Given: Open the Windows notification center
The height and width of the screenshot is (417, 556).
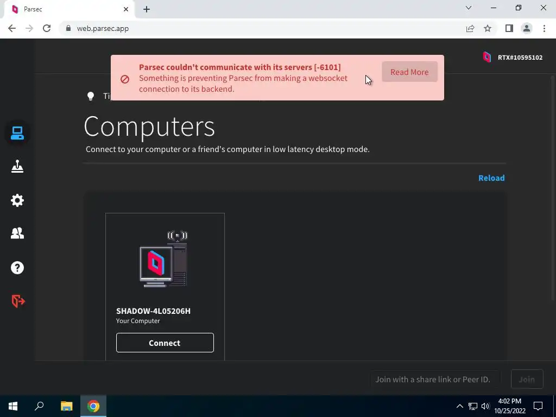Looking at the screenshot, I should tap(538, 406).
